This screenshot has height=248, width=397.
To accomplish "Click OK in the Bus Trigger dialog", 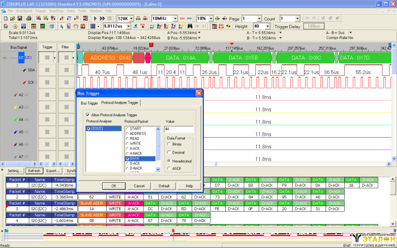I will tap(113, 186).
